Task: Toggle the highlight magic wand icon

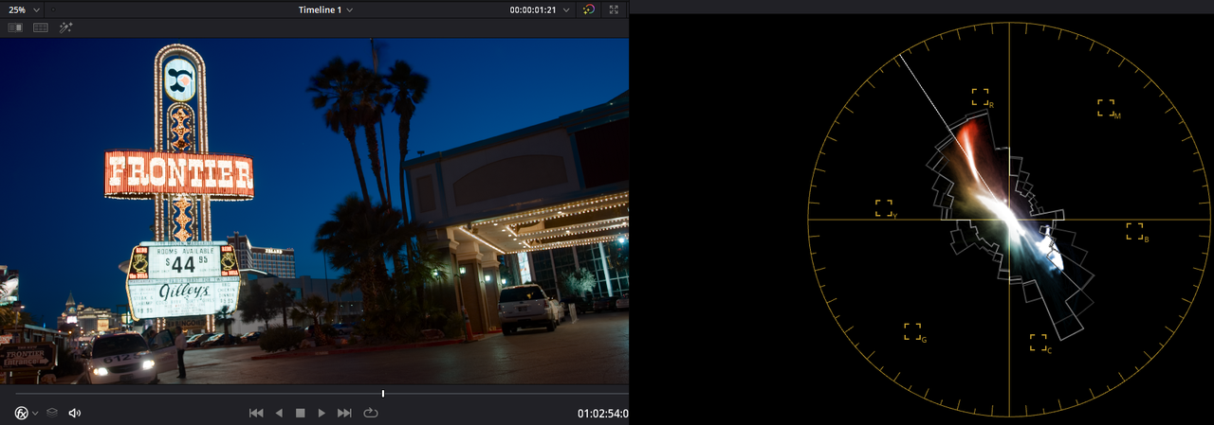Action: 66,27
